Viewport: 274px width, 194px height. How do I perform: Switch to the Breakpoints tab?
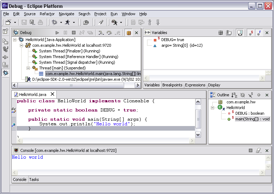point(172,85)
